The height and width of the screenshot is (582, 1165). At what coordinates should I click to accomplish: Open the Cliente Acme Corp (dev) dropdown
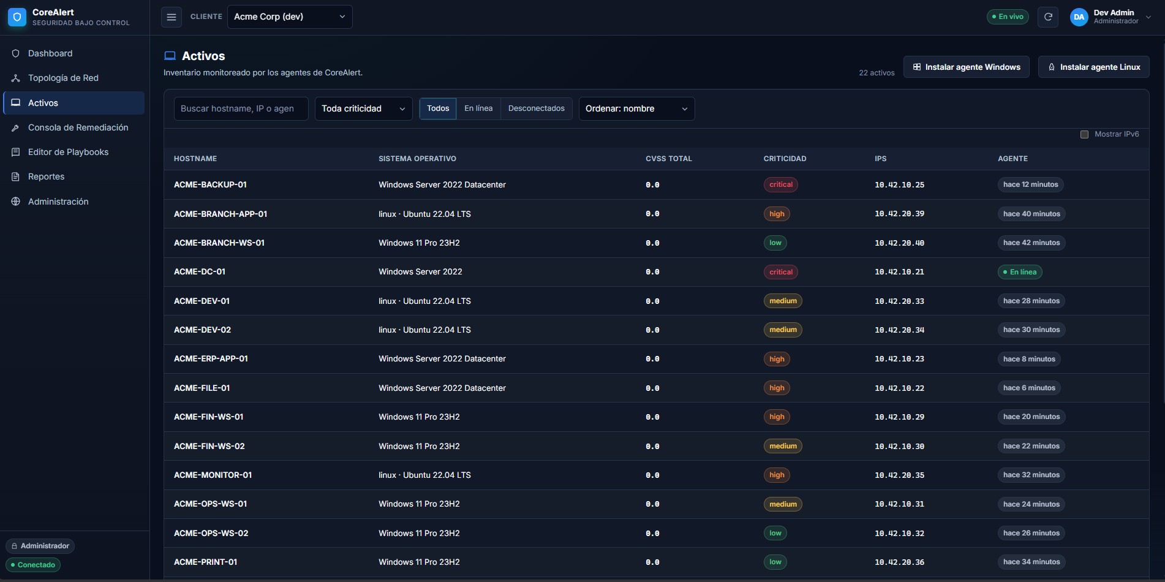(x=290, y=17)
